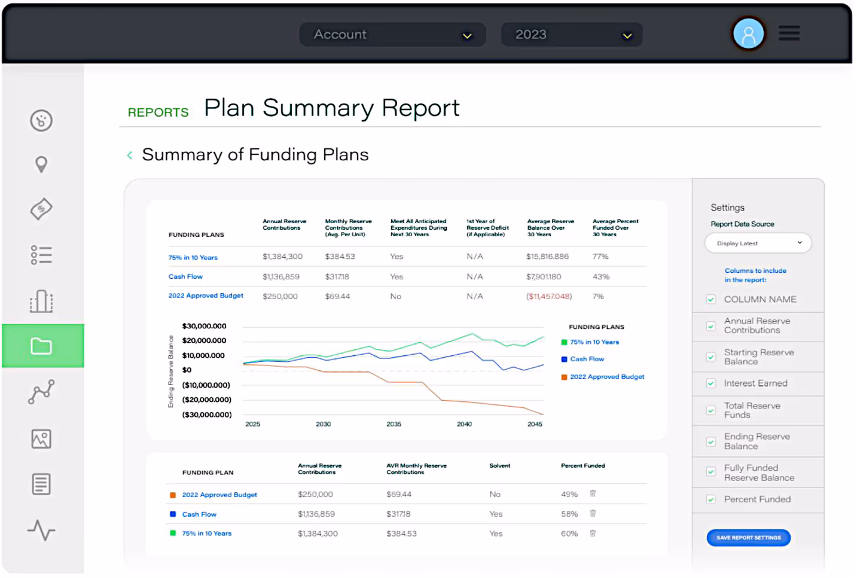This screenshot has height=579, width=854.
Task: Click the REPORTS breadcrumb label
Action: tap(158, 112)
